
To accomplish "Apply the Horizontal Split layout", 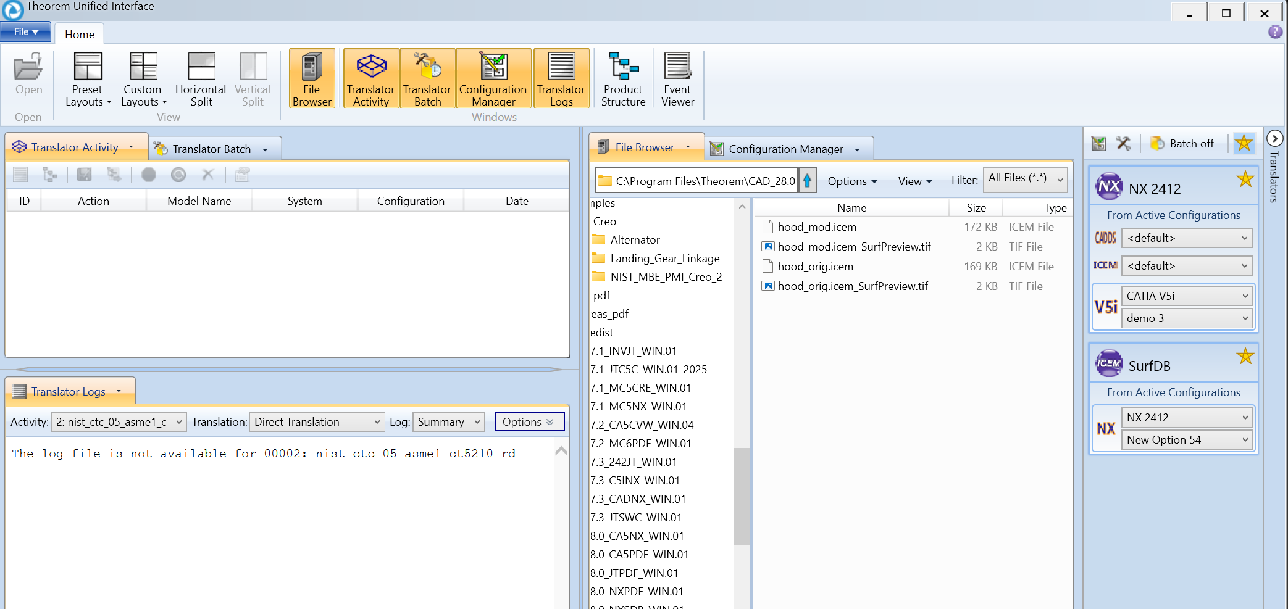I will (x=201, y=79).
